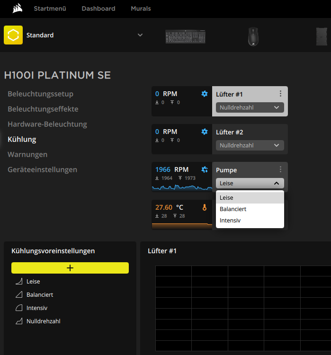This screenshot has height=355, width=331.
Task: Open Beleuchtungseffekte section
Action: 43,109
